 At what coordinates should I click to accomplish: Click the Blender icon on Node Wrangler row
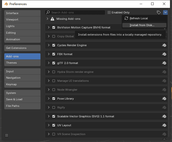pos(164,90)
